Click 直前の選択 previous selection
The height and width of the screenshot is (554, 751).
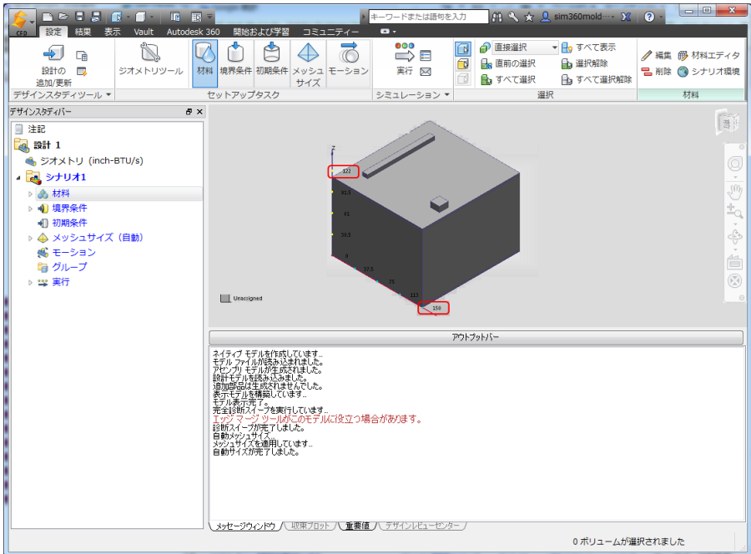[508, 63]
